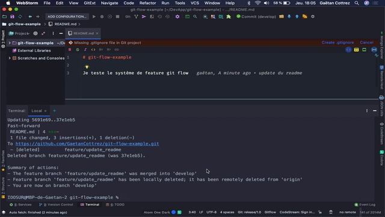Toggle strikethrough in markdown toolbar
Image resolution: width=385 pixels, height=217 pixels.
(78, 49)
